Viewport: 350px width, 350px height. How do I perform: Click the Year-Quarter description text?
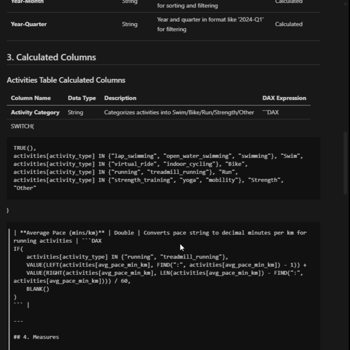pos(210,24)
